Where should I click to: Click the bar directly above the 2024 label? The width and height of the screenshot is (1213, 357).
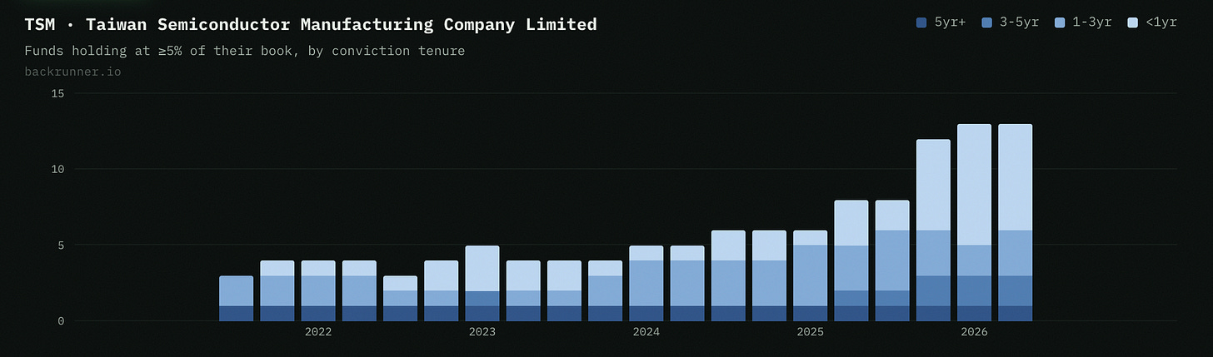(x=646, y=283)
